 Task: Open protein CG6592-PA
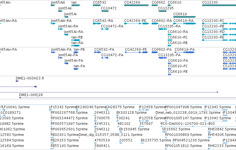pyautogui.click(x=104, y=49)
